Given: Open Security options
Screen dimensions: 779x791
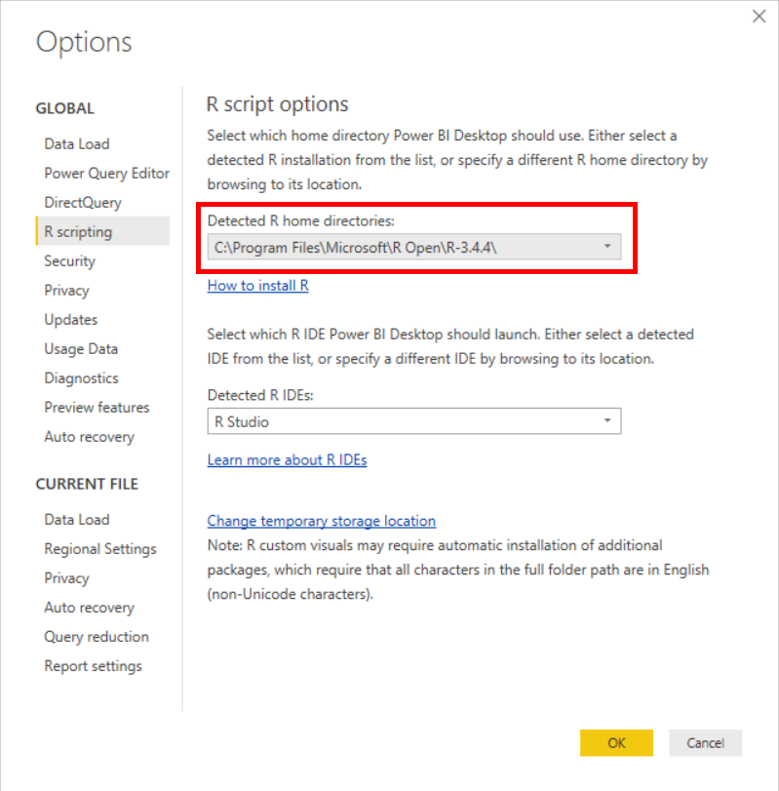Looking at the screenshot, I should (69, 260).
